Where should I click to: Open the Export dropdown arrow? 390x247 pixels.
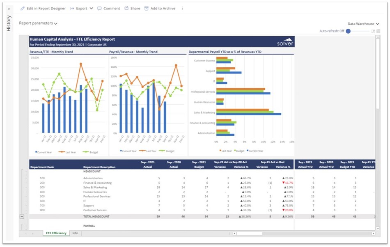click(91, 8)
